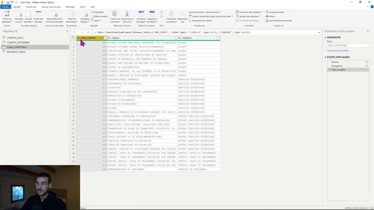Viewport: 374px width, 210px height.
Task: Click sort ascending icon in Trier group
Action: pyautogui.click(x=162, y=12)
